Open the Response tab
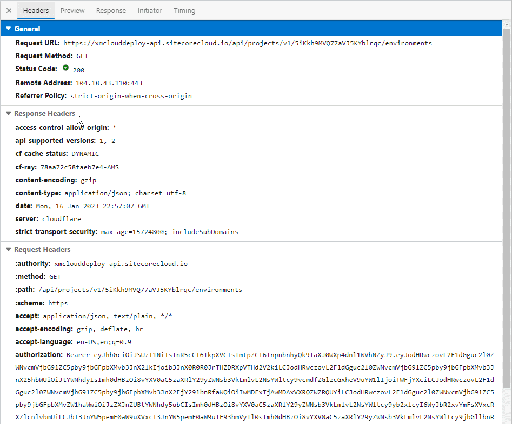 coord(111,10)
